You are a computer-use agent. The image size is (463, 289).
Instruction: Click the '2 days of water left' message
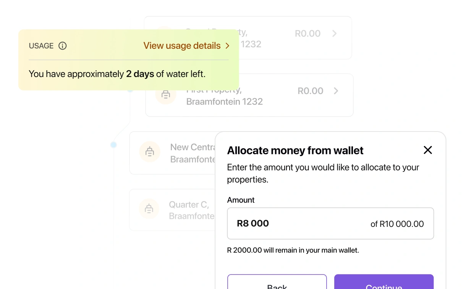(117, 74)
